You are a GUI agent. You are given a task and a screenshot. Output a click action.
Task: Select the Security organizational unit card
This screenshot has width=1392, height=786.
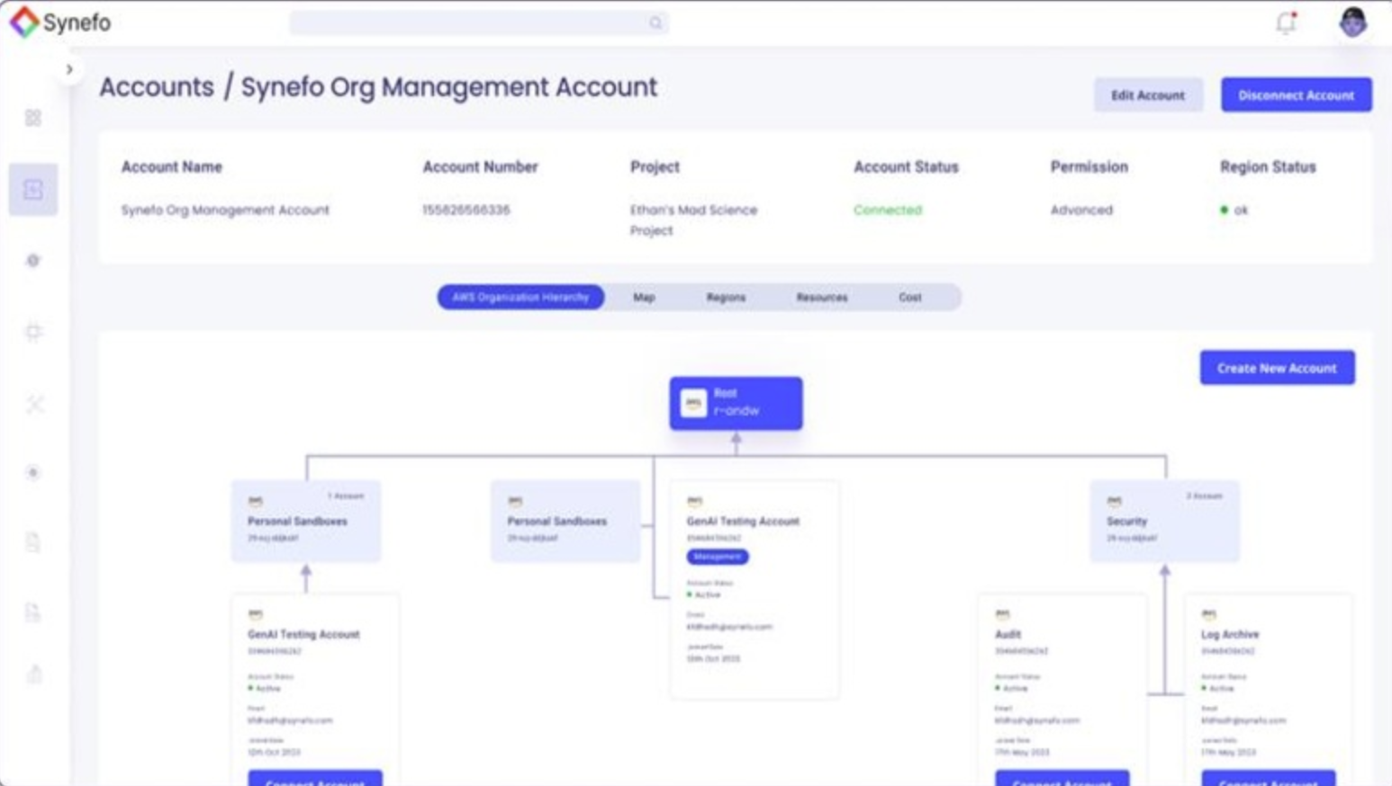tap(1164, 522)
